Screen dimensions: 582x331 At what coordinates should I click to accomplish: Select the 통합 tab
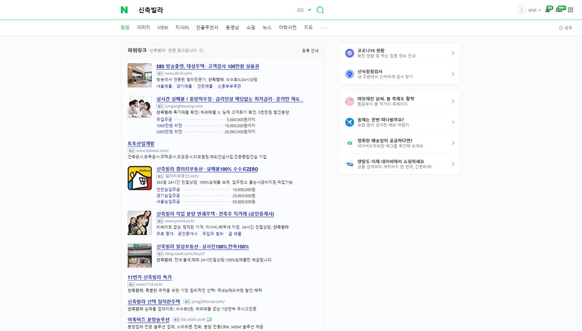(125, 28)
